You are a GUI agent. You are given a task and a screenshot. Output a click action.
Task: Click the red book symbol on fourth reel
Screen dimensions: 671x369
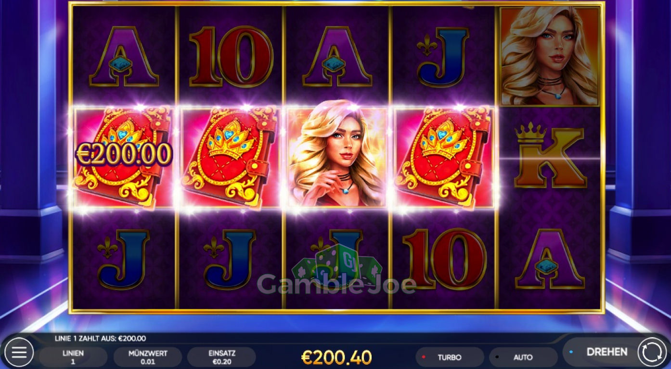tap(443, 158)
